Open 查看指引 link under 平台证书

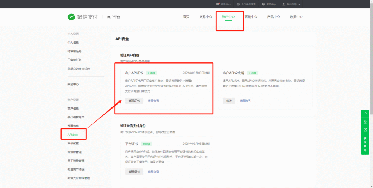(154, 172)
